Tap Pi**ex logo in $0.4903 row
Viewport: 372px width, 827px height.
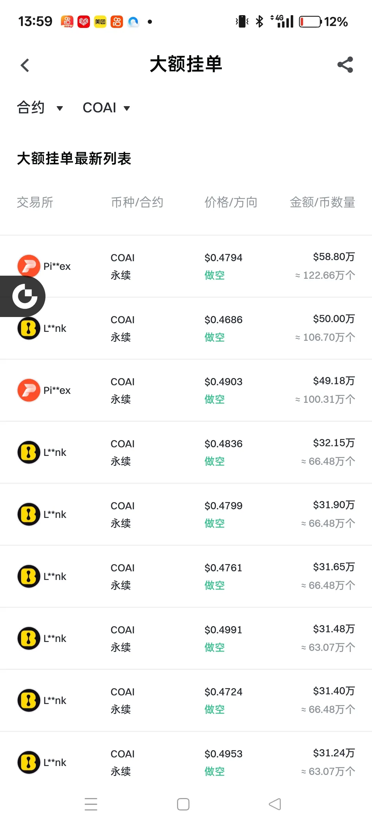click(x=29, y=390)
